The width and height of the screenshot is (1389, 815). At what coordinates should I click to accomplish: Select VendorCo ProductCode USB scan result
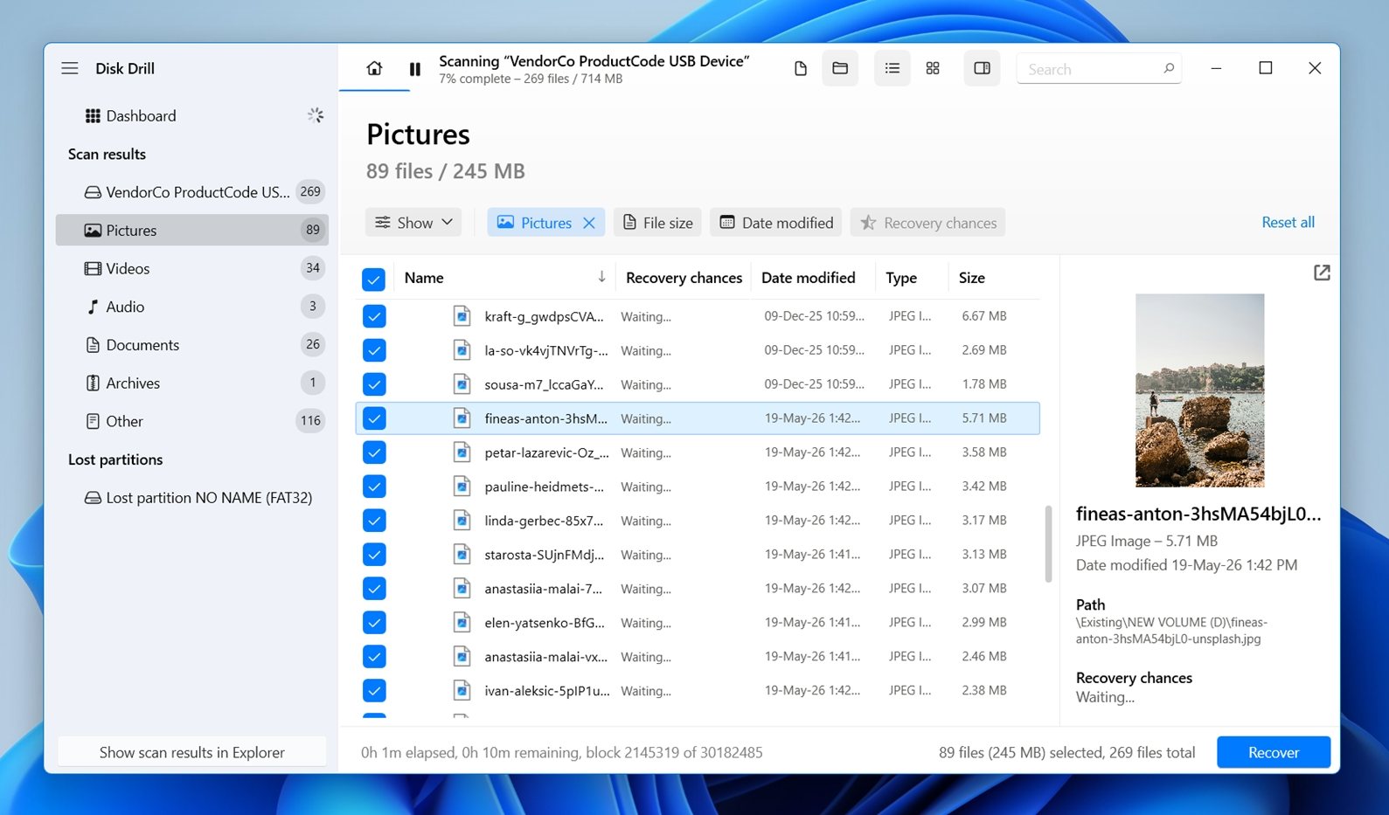pos(192,192)
